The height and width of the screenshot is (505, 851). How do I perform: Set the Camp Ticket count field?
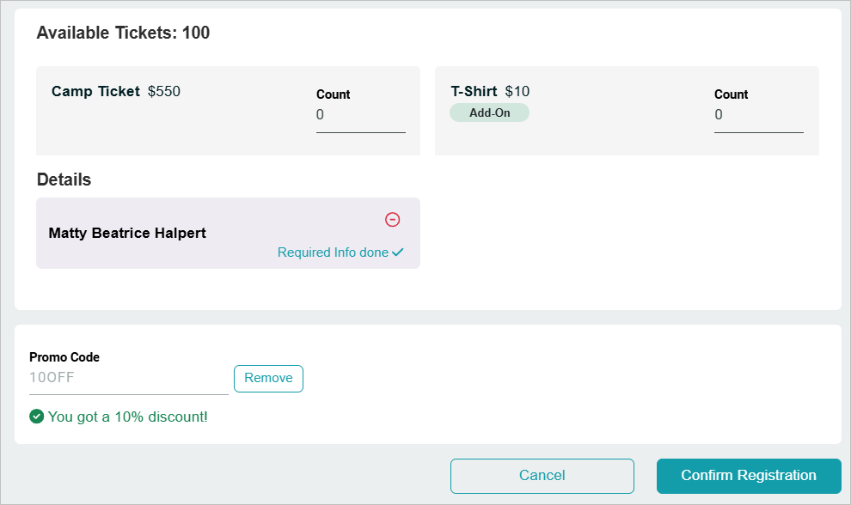[360, 115]
